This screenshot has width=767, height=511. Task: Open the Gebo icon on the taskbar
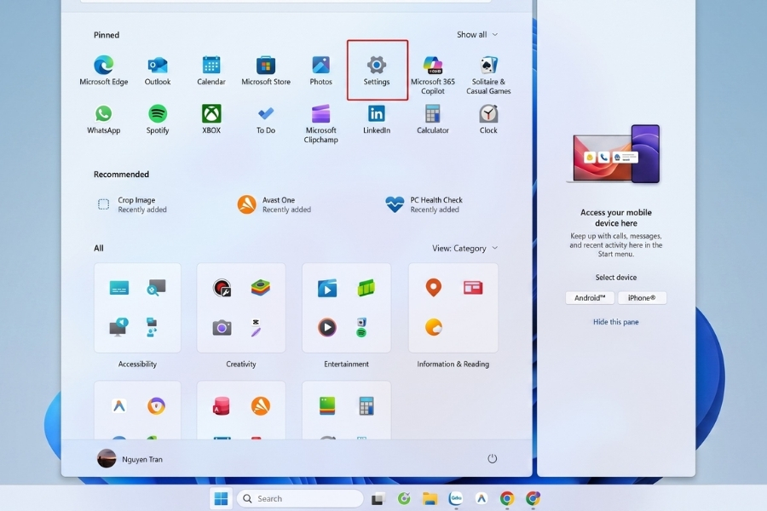[456, 498]
